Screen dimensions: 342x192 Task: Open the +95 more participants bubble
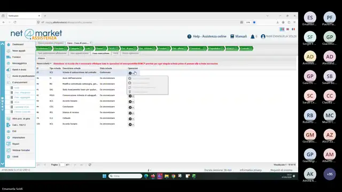(330, 174)
